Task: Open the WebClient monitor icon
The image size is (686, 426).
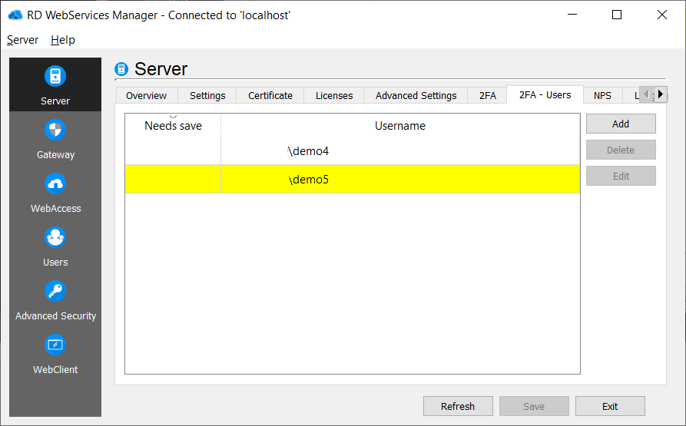Action: coord(55,345)
